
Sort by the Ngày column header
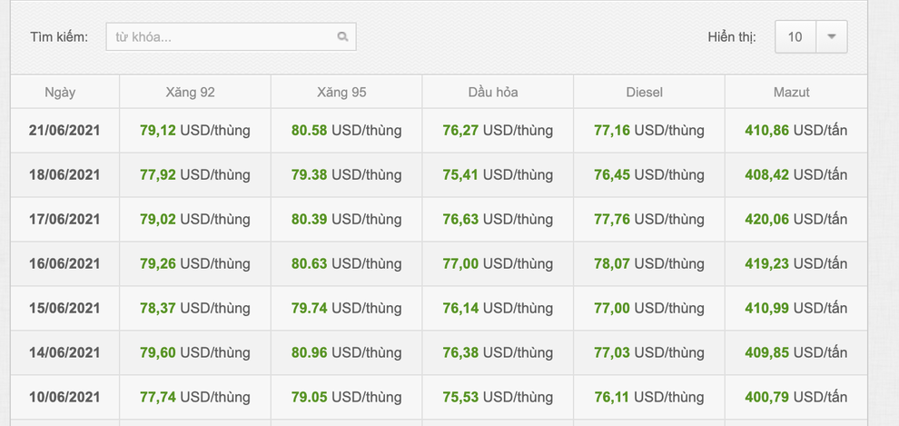(60, 93)
